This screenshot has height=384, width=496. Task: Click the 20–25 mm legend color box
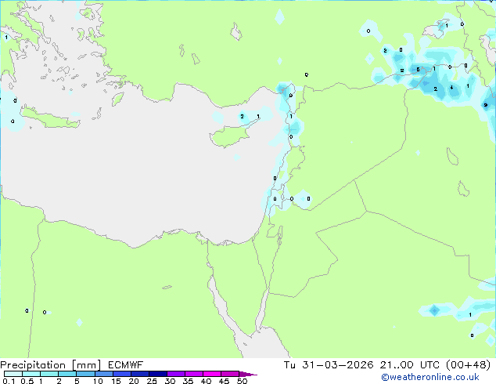[x=140, y=374]
